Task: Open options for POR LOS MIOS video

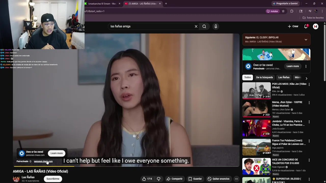Action: tap(309, 84)
